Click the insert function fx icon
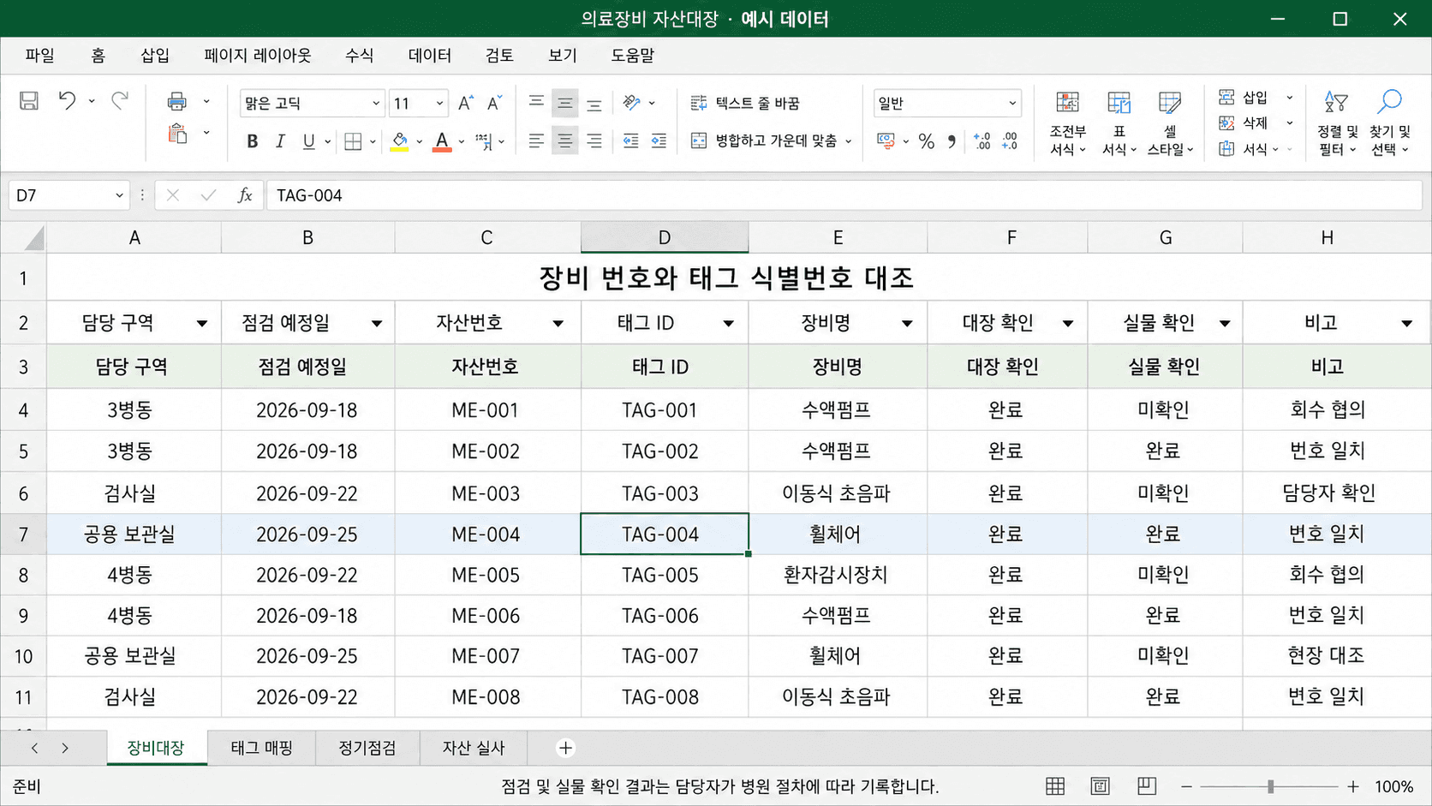This screenshot has height=806, width=1432. pos(245,196)
